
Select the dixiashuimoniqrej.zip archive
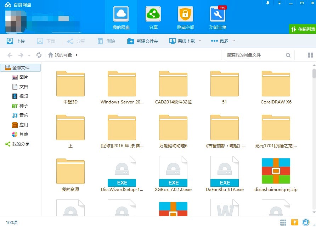point(276,174)
